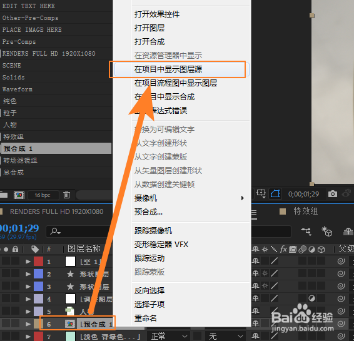This screenshot has width=354, height=341.
Task: Open track matte 无 dropdown for layer 7
Action: [226, 336]
